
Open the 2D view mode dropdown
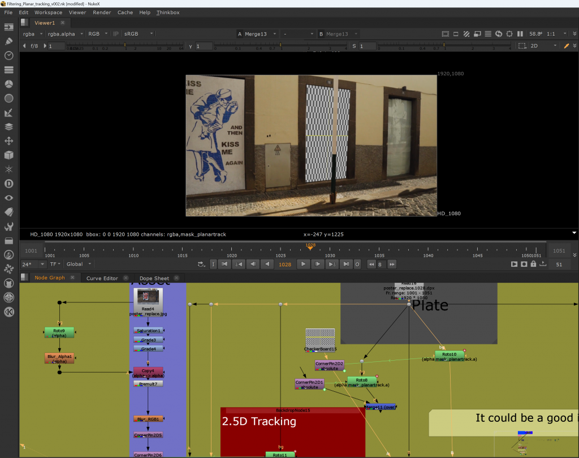pos(543,46)
